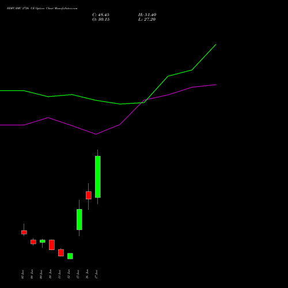Select the small green candle above 12 Jun

click(70, 256)
